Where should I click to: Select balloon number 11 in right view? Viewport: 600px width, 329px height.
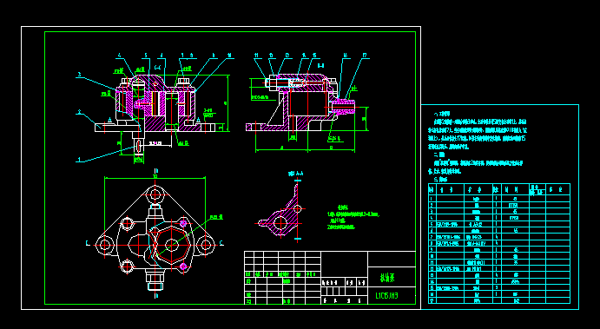tap(256, 56)
